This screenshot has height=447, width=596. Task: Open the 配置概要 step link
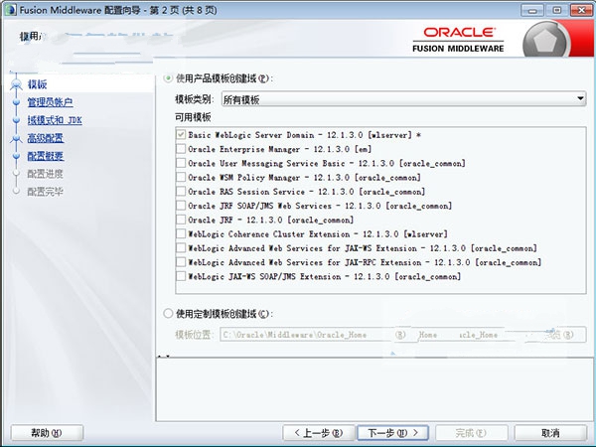coord(46,156)
